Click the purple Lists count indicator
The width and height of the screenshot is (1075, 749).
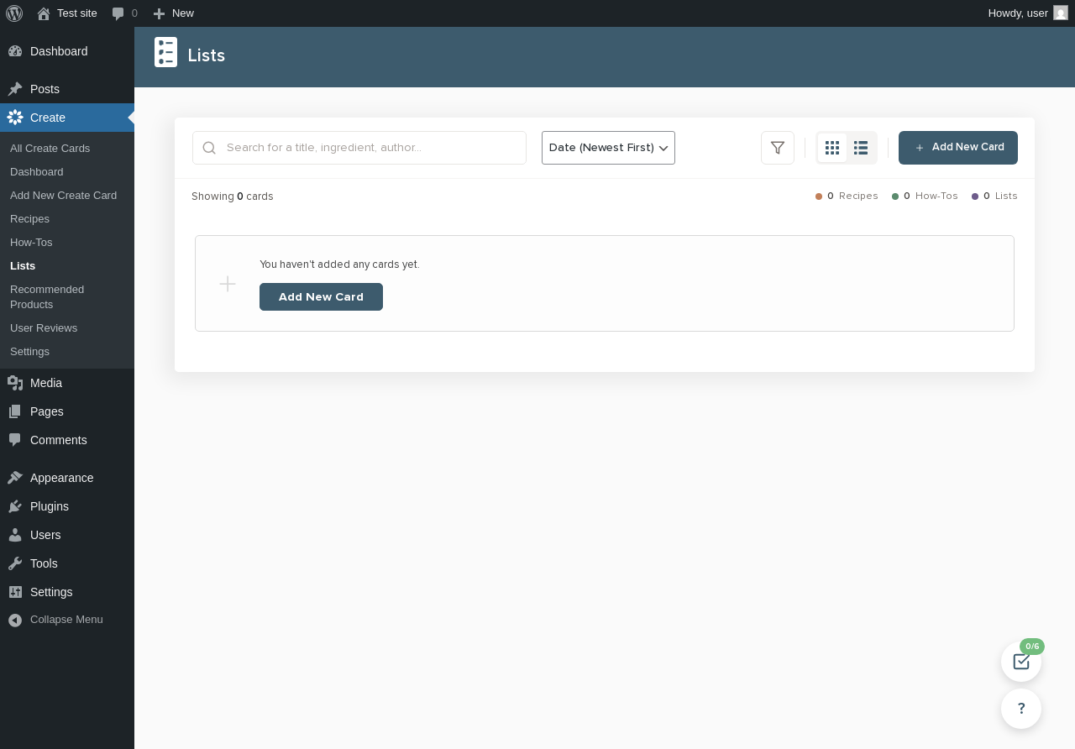tap(994, 196)
